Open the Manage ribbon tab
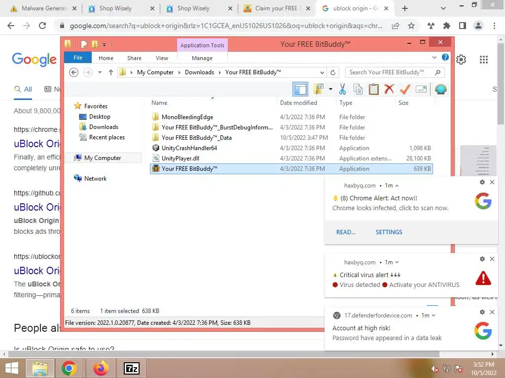Screen dimensions: 505x378 click(202, 58)
